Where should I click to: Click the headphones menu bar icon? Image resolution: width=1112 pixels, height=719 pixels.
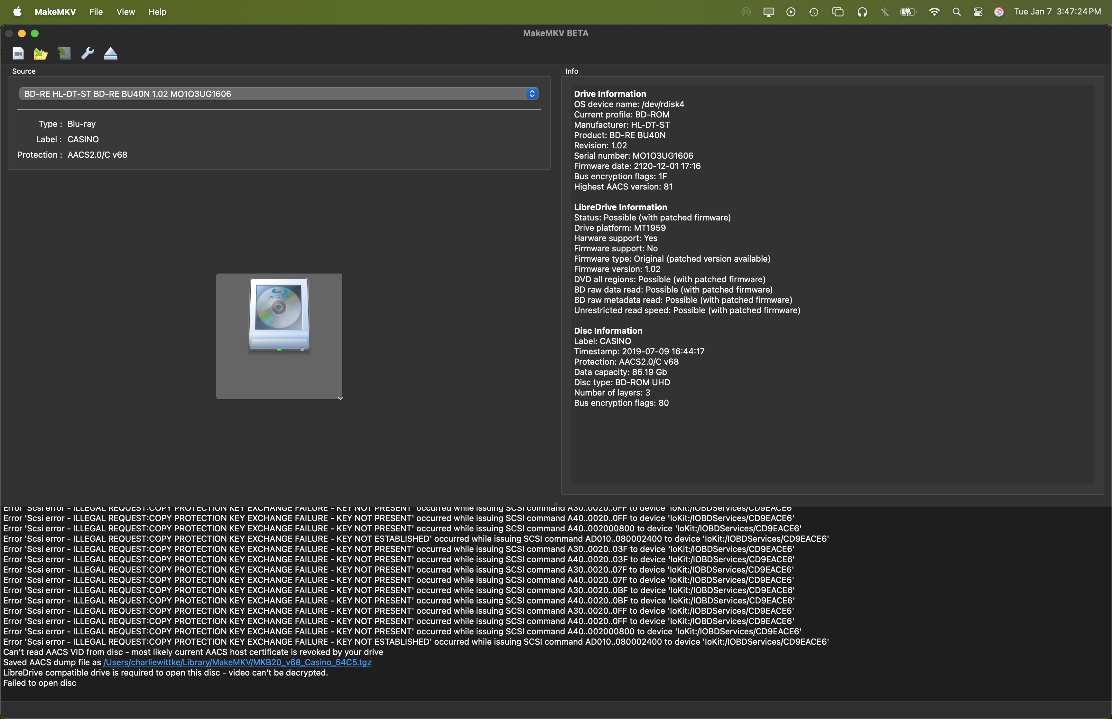(862, 12)
